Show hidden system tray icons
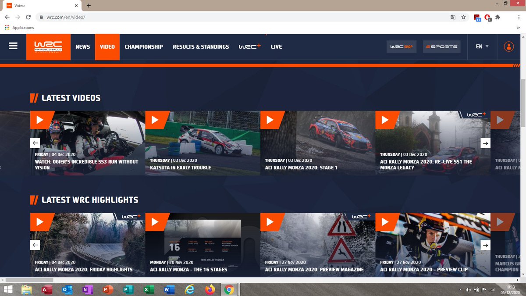Screen dimensions: 526x296 pyautogui.click(x=460, y=290)
